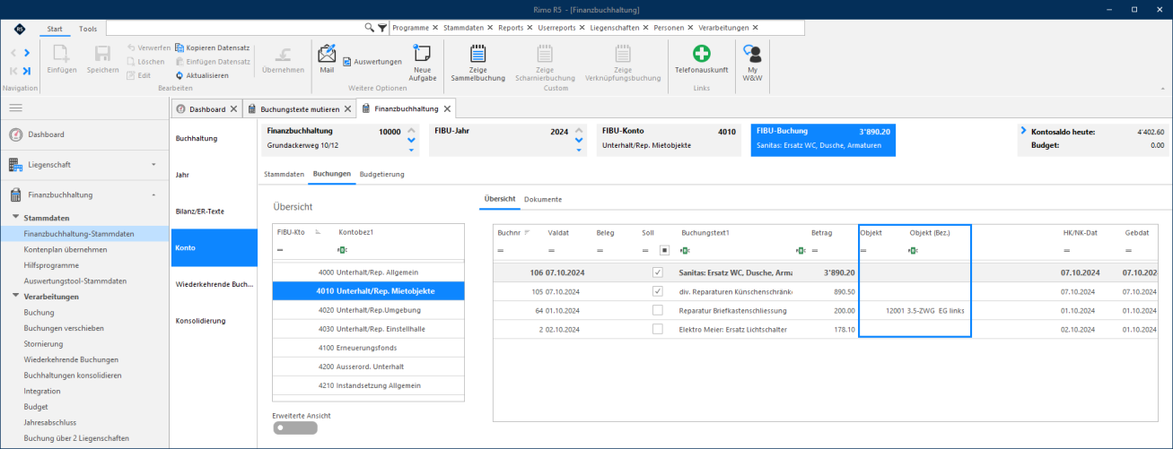Click the Rimo R5 application logo
This screenshot has height=449, width=1173.
tap(20, 29)
